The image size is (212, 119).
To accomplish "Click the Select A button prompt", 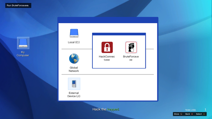I will point(200,114).
